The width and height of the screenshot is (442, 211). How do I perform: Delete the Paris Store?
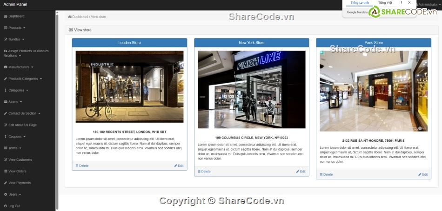coord(326,174)
